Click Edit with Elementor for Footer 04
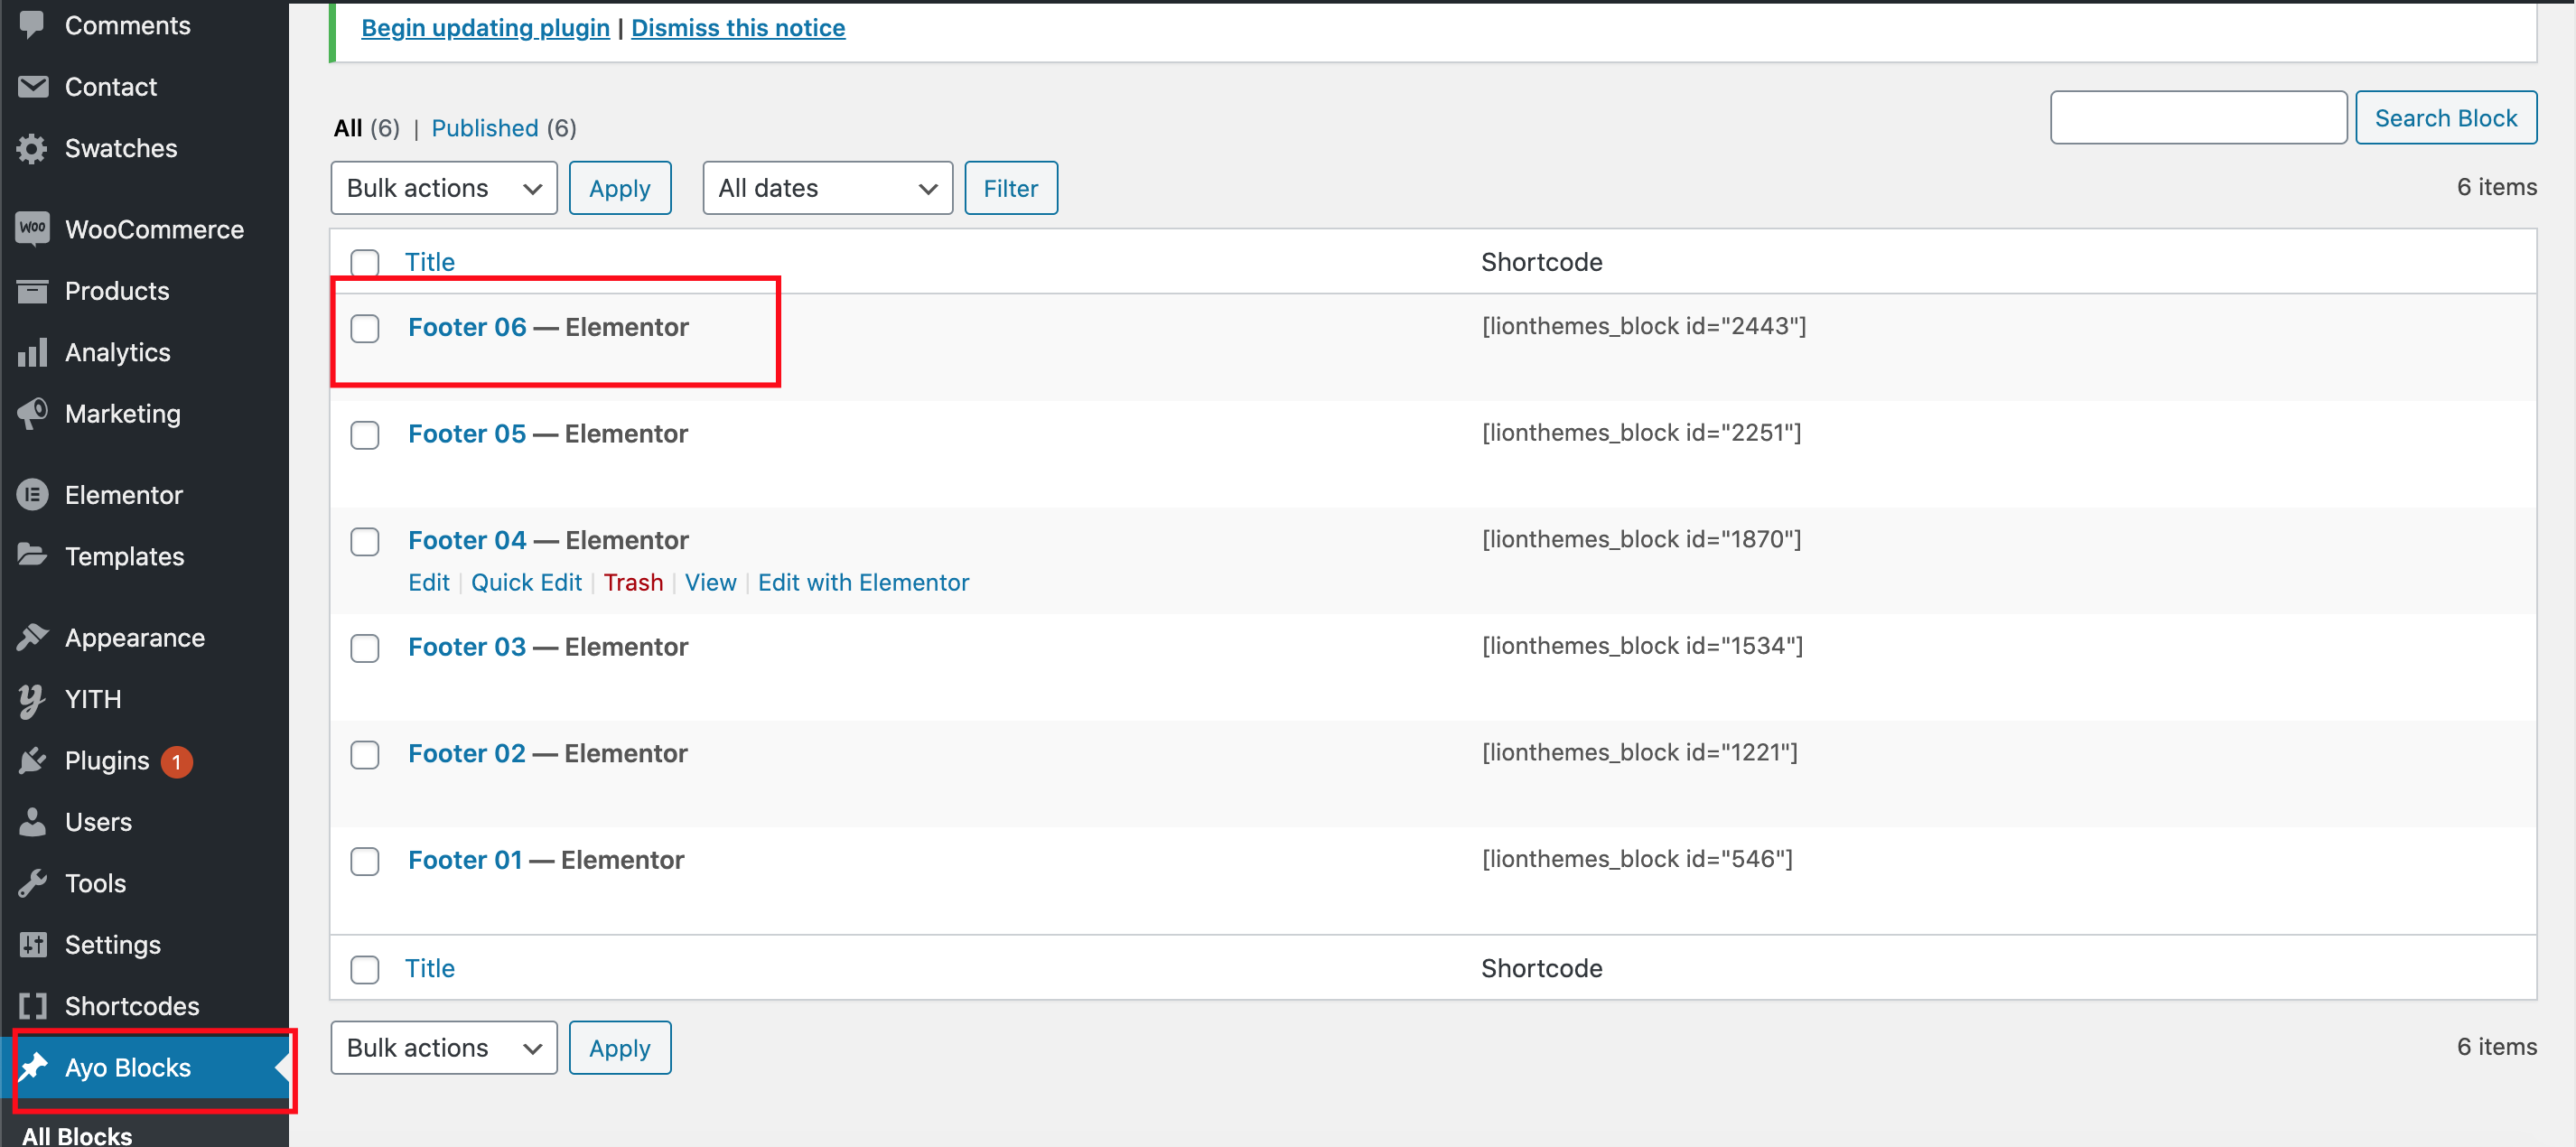 tap(863, 582)
